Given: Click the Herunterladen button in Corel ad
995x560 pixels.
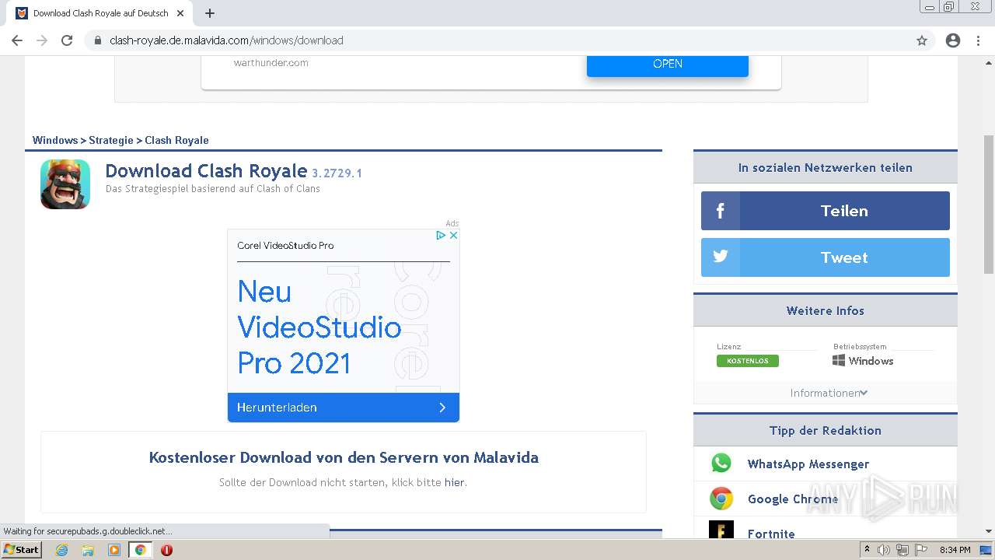Looking at the screenshot, I should (344, 408).
